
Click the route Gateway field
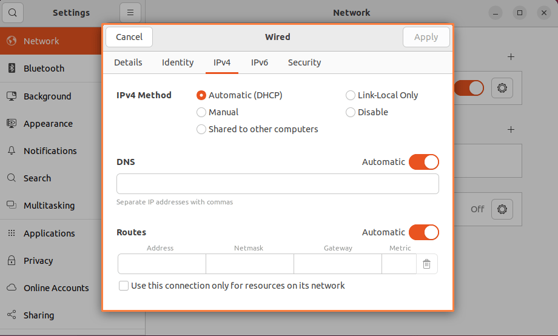coord(338,264)
